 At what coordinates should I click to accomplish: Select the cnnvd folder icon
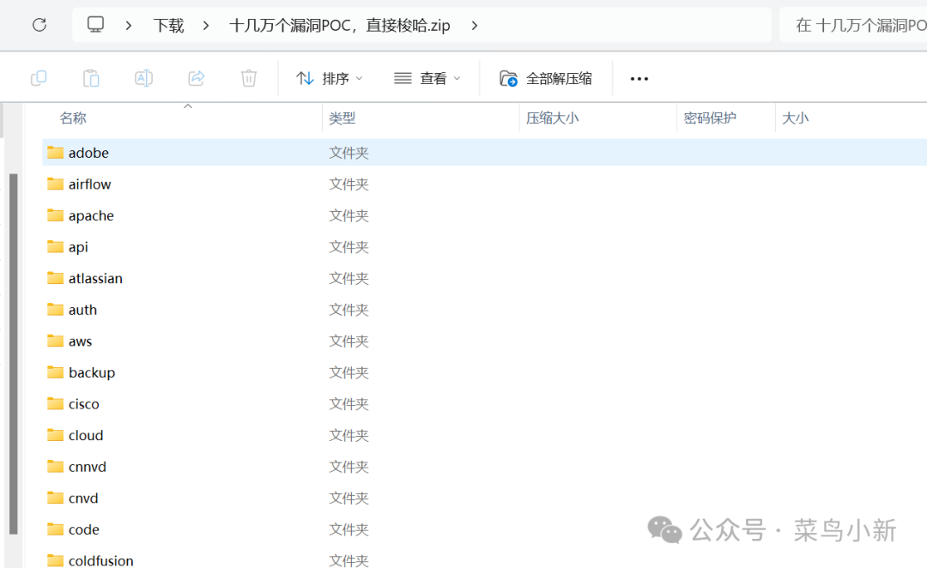(x=55, y=467)
